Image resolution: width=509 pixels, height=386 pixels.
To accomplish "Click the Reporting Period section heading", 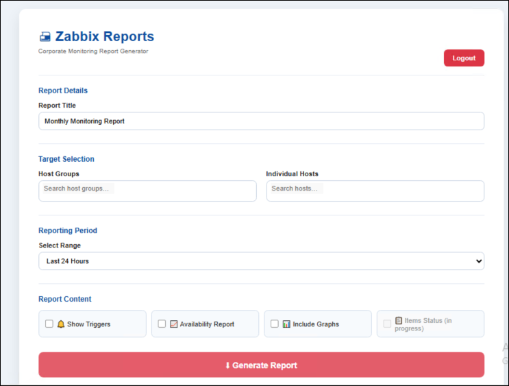I will pos(68,230).
